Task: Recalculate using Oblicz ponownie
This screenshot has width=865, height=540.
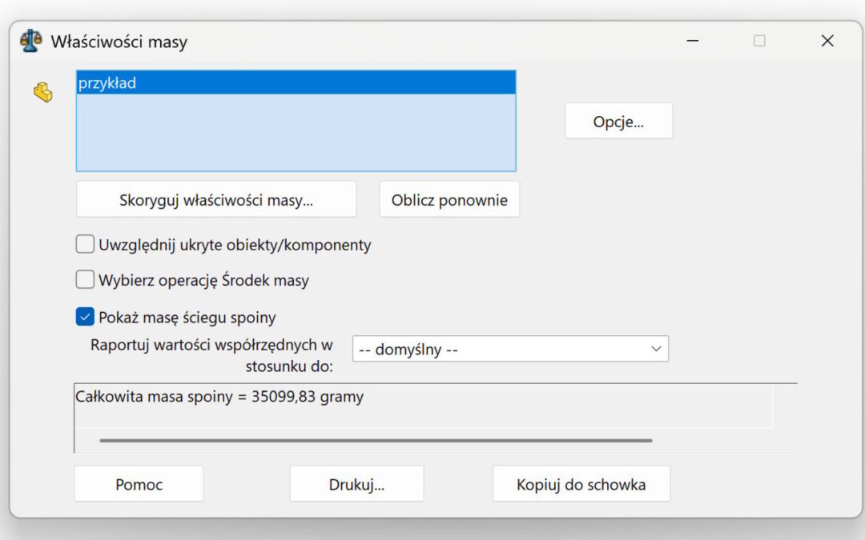Action: click(x=449, y=200)
